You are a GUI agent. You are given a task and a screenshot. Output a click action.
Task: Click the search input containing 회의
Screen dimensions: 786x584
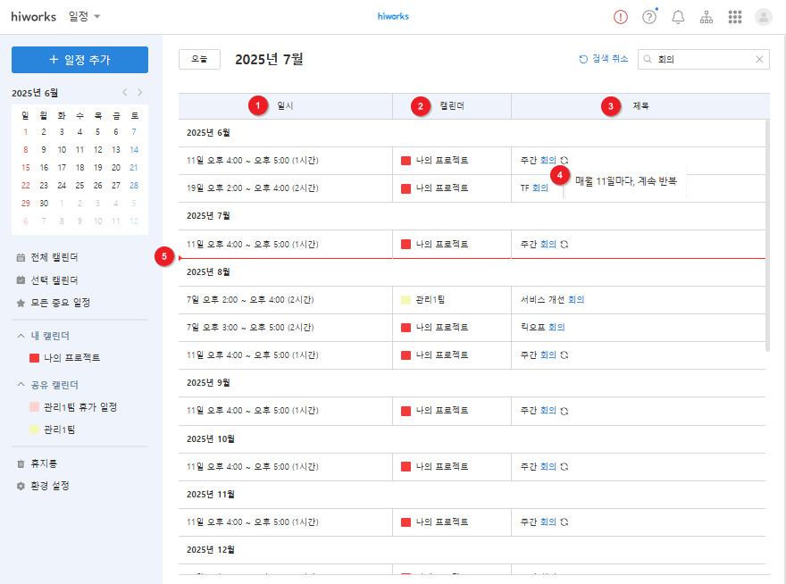(704, 59)
